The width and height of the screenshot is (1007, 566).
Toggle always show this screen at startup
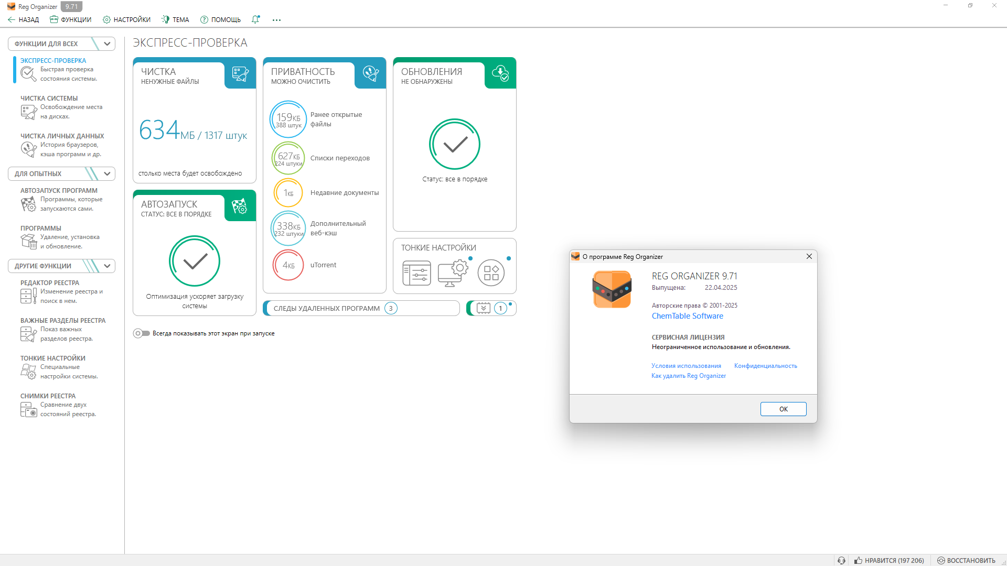point(141,333)
